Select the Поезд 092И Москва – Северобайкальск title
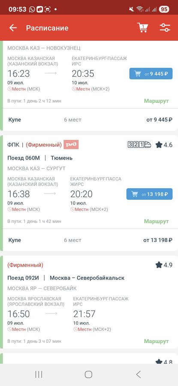The width and height of the screenshot is (178, 386). (66, 278)
